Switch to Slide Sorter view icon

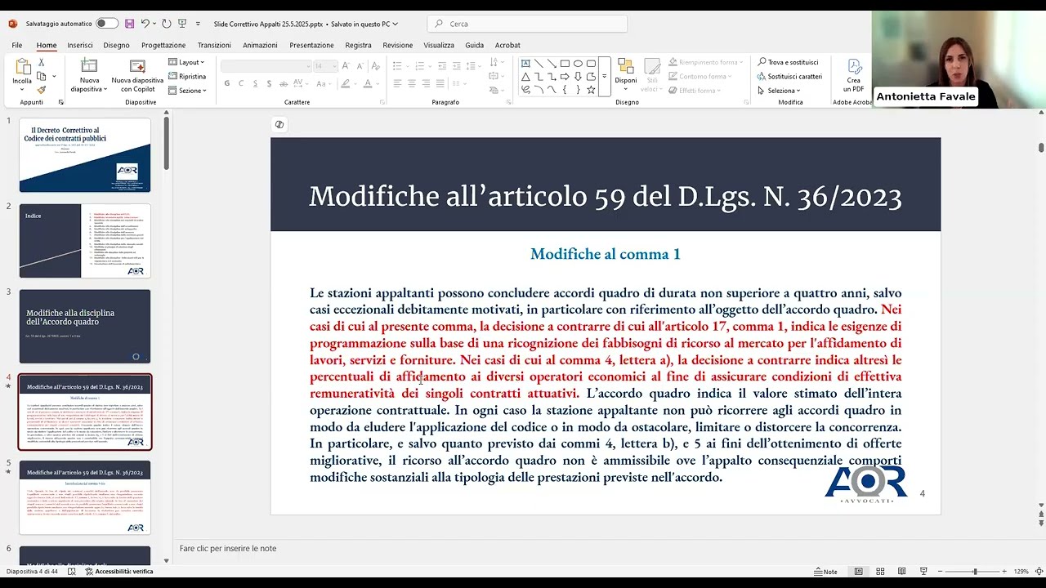coord(880,572)
